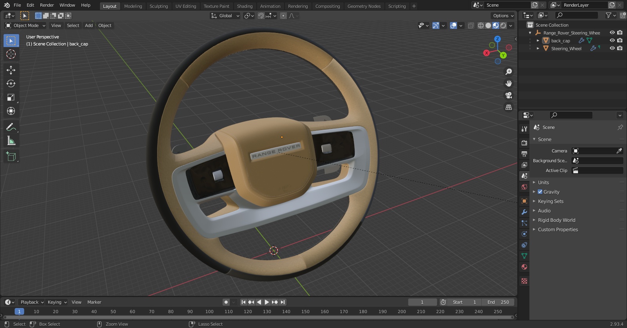Open Physics properties tab

click(x=524, y=234)
